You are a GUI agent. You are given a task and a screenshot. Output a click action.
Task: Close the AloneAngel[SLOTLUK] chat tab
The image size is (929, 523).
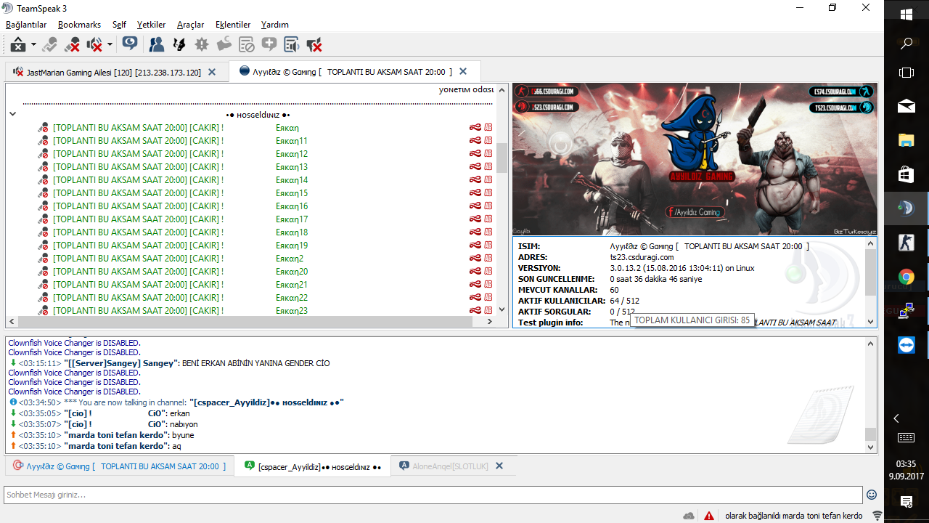coord(499,466)
